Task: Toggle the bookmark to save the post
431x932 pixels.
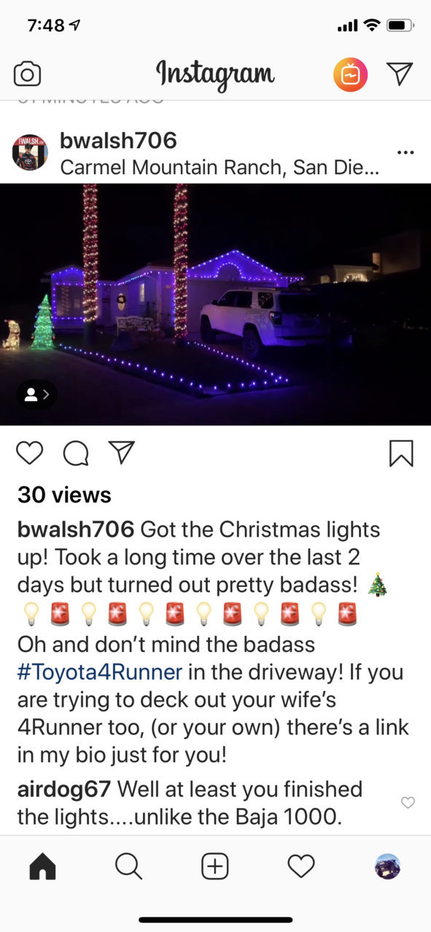Action: click(401, 453)
